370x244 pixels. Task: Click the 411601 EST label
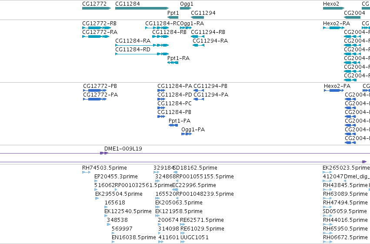point(169,237)
